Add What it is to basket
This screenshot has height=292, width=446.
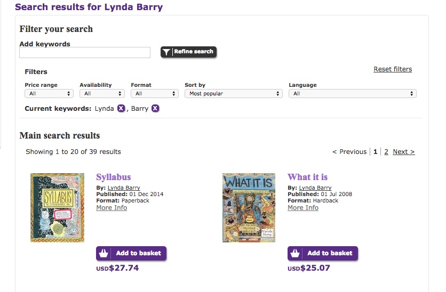click(323, 253)
